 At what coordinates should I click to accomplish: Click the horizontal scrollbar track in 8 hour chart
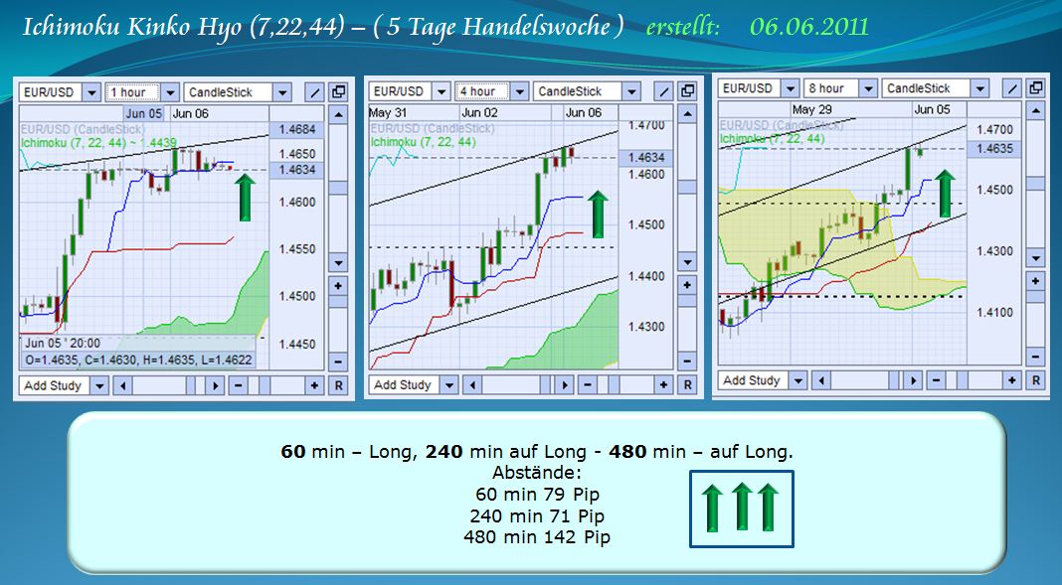(x=867, y=380)
